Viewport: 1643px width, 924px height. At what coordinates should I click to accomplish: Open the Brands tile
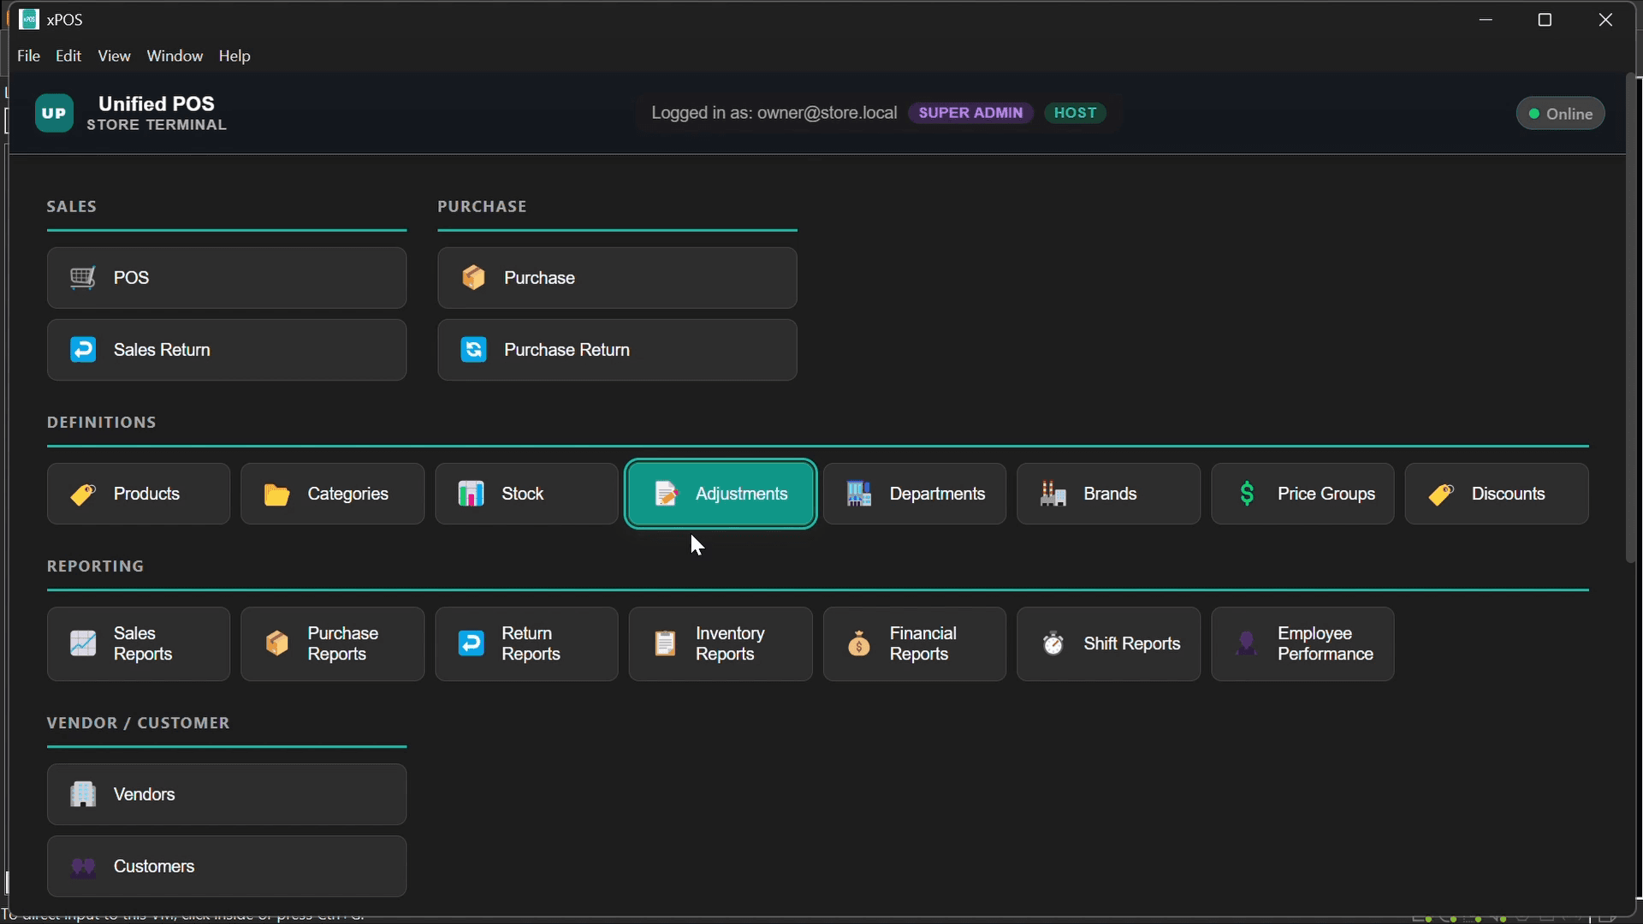[x=1108, y=494]
